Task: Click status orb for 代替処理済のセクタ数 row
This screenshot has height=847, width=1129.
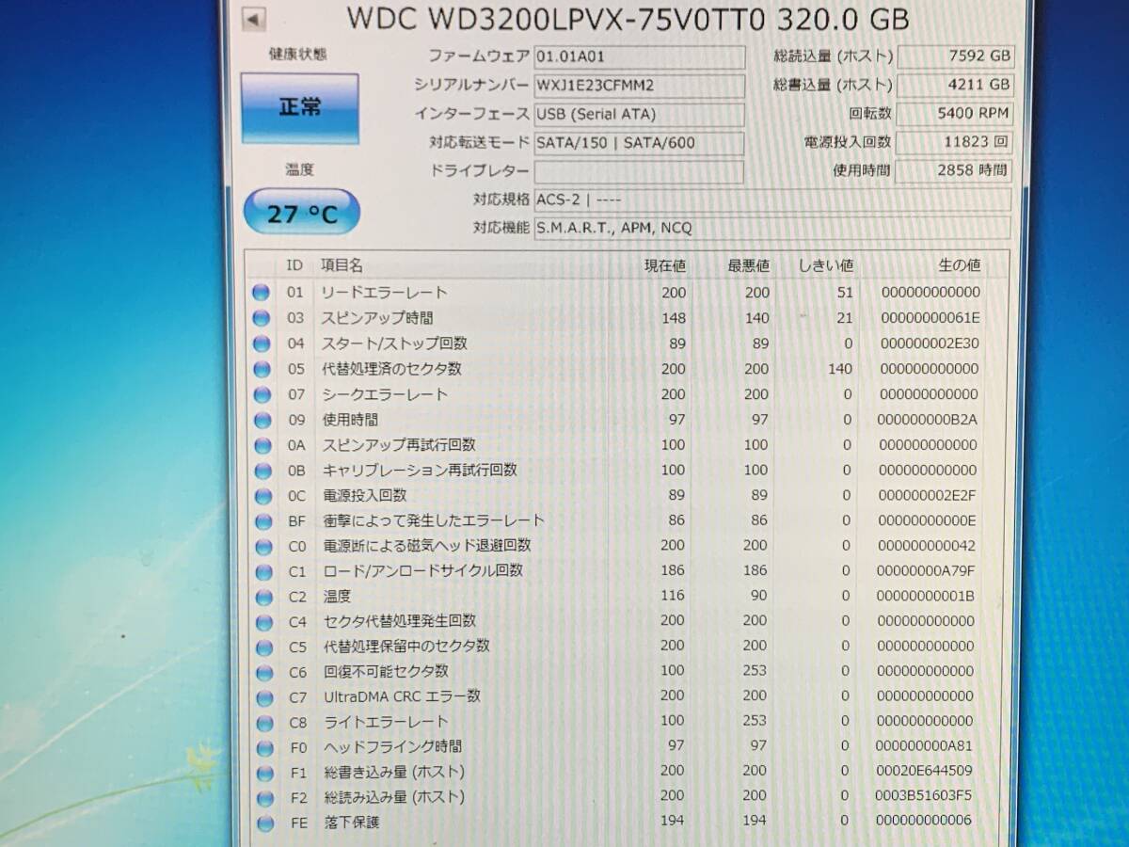Action: (261, 369)
